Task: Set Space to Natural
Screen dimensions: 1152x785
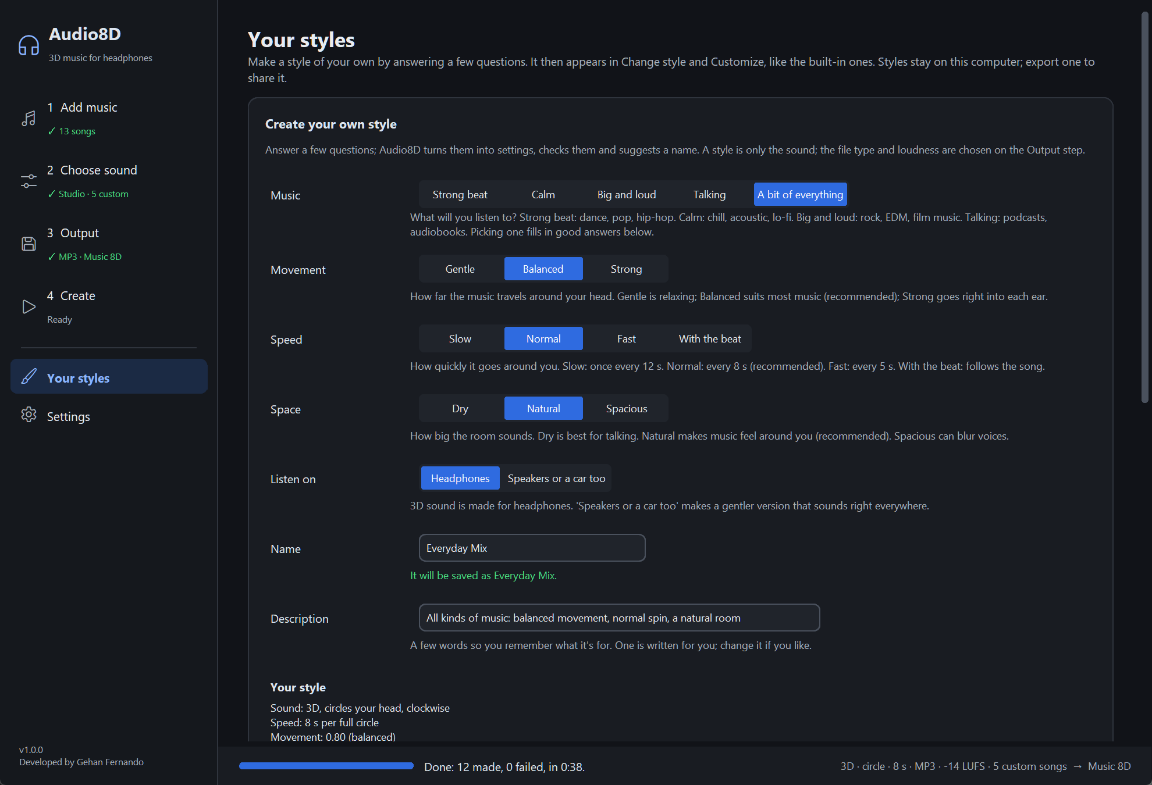Action: pyautogui.click(x=543, y=409)
